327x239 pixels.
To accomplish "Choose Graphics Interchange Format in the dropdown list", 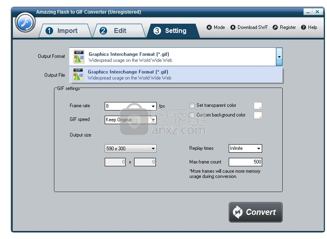I will (176, 74).
